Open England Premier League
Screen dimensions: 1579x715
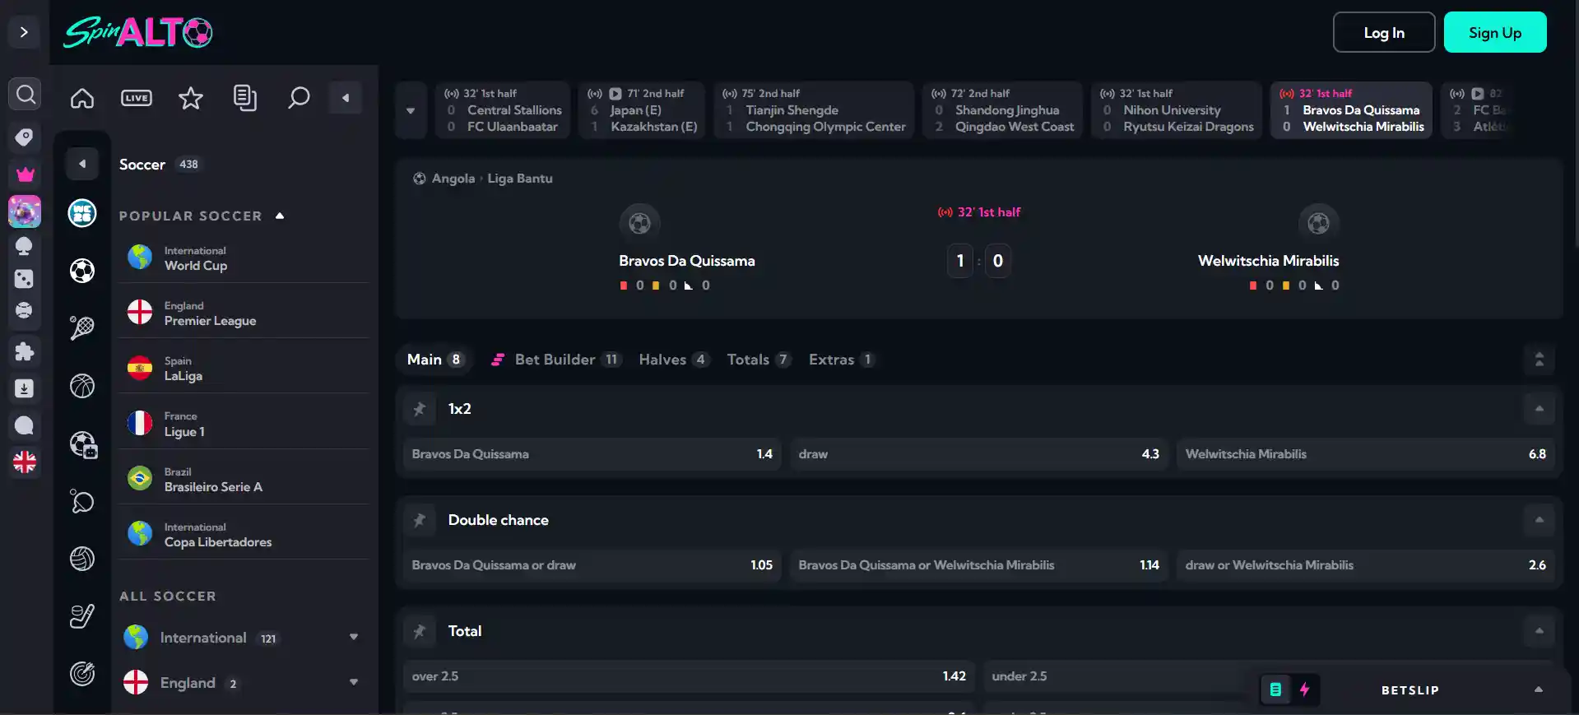pos(244,313)
